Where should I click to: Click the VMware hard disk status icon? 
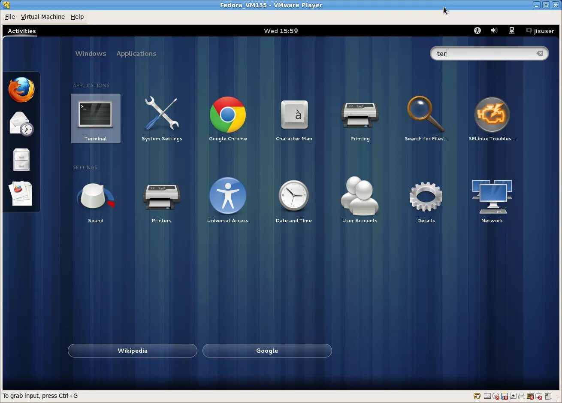[x=487, y=396]
